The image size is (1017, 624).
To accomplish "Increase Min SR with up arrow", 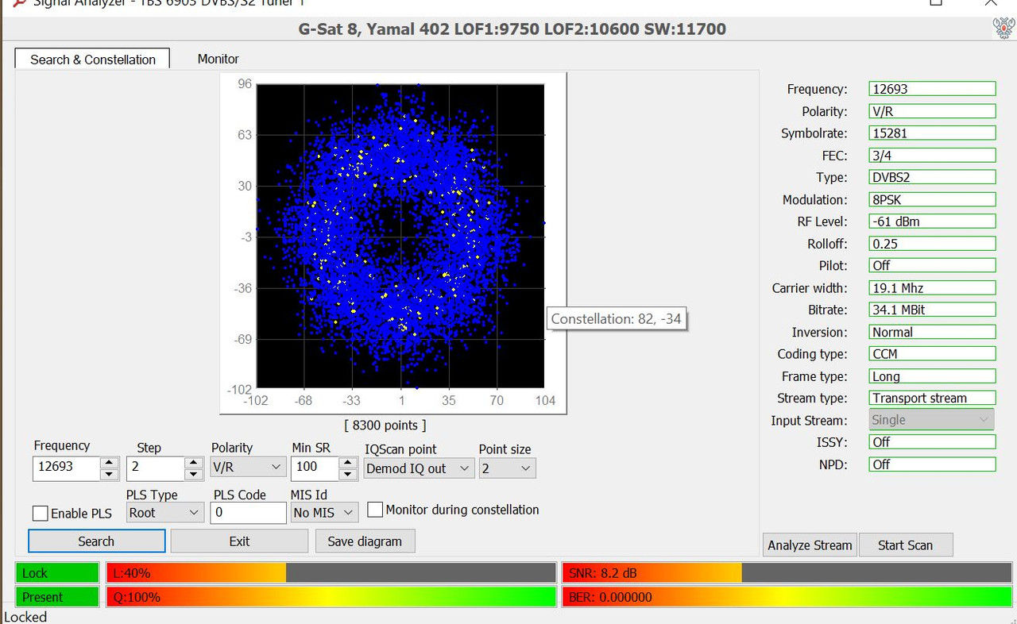I will point(346,462).
